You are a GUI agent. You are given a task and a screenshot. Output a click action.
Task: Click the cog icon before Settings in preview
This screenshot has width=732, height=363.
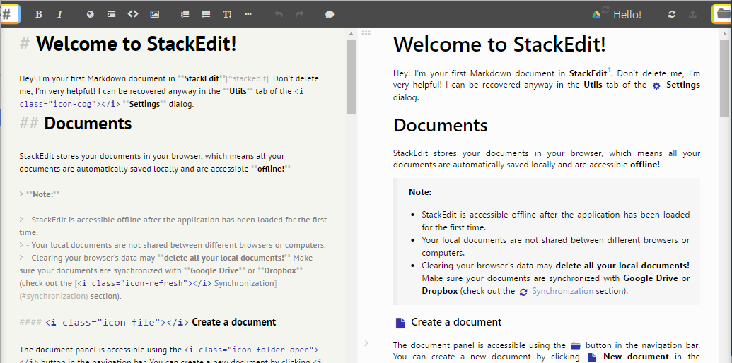[x=656, y=85]
